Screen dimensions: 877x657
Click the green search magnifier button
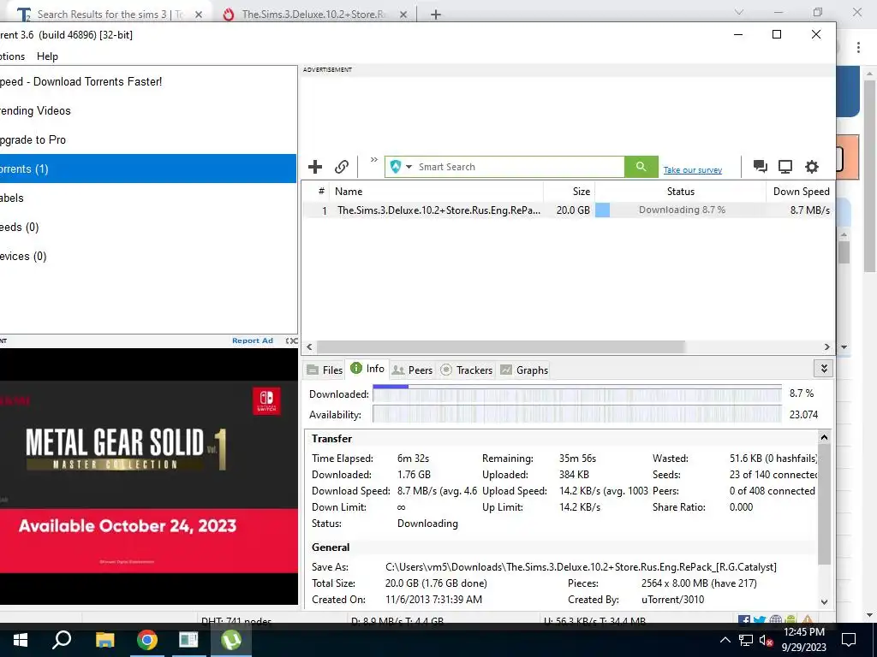[x=641, y=167]
